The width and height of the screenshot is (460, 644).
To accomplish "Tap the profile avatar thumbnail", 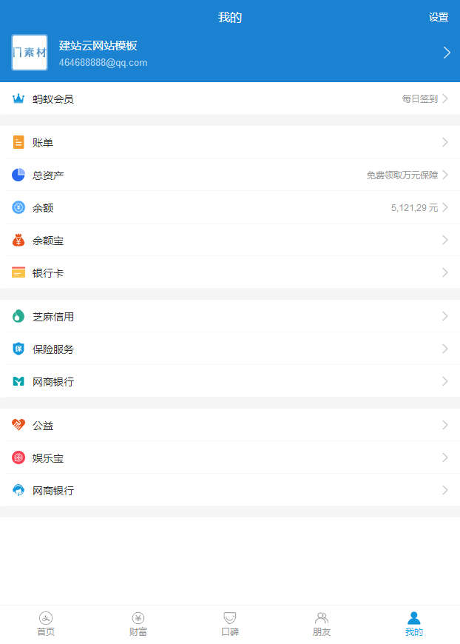I will [30, 53].
